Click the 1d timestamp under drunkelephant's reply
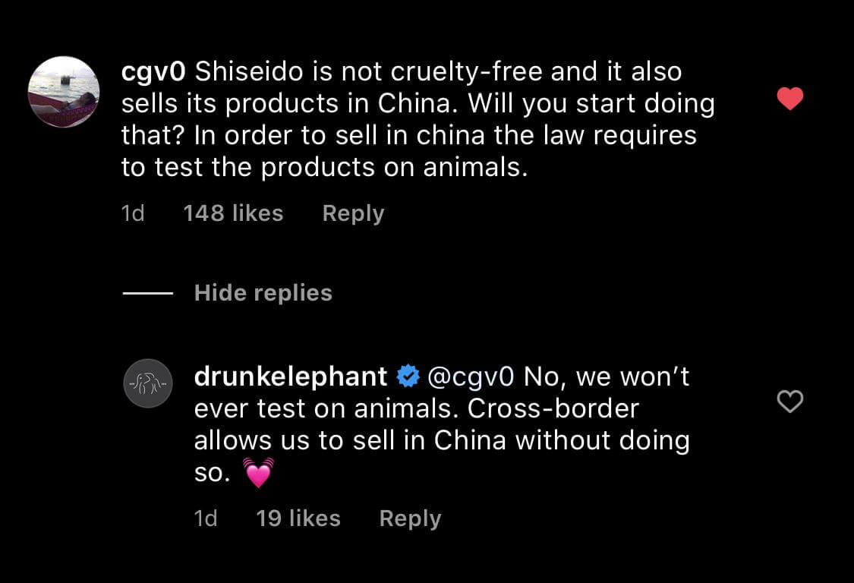Screen dimensions: 854x583 coord(206,518)
